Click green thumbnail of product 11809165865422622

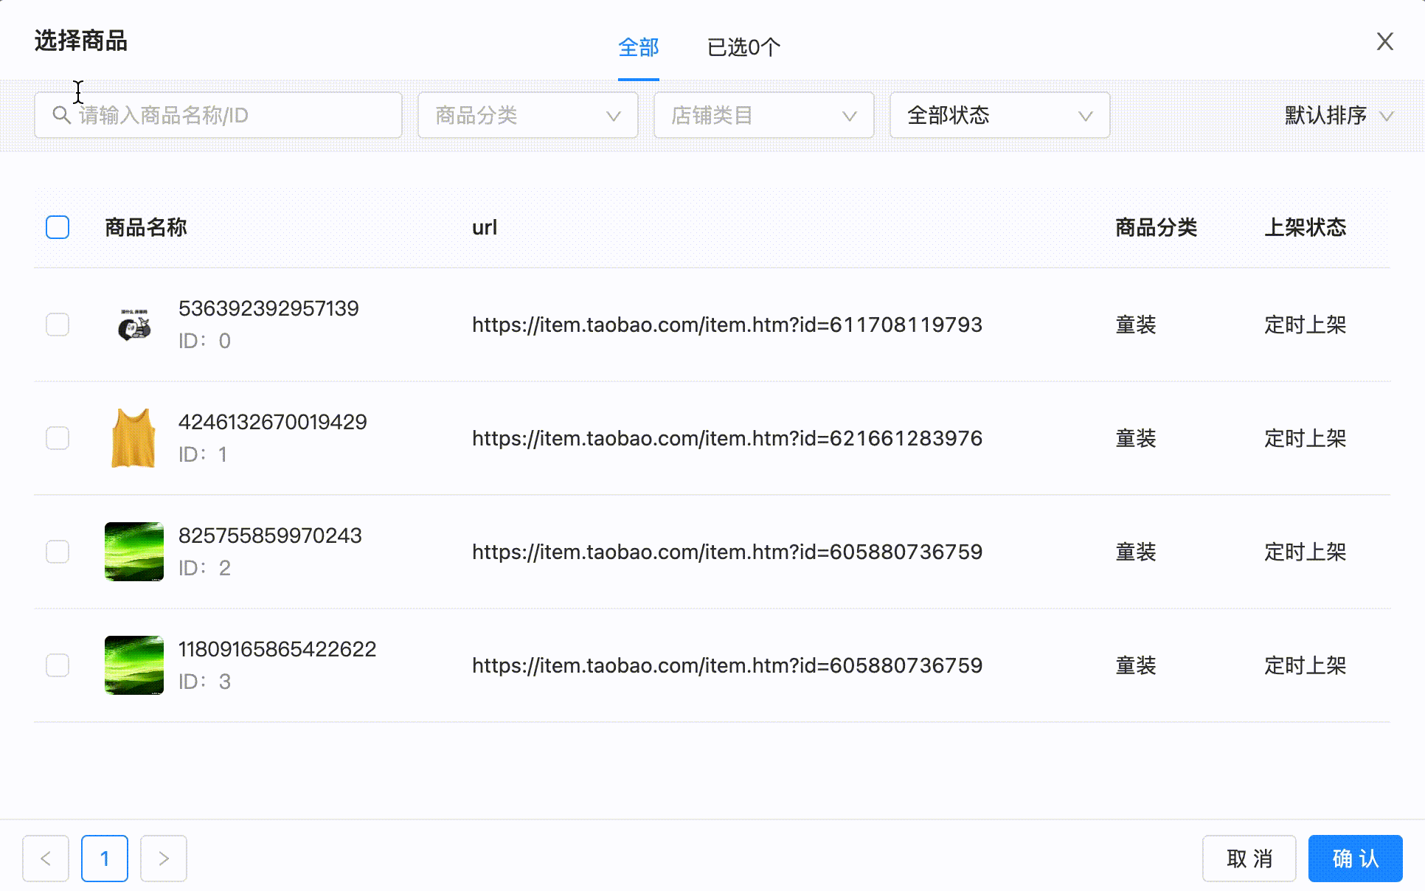134,665
